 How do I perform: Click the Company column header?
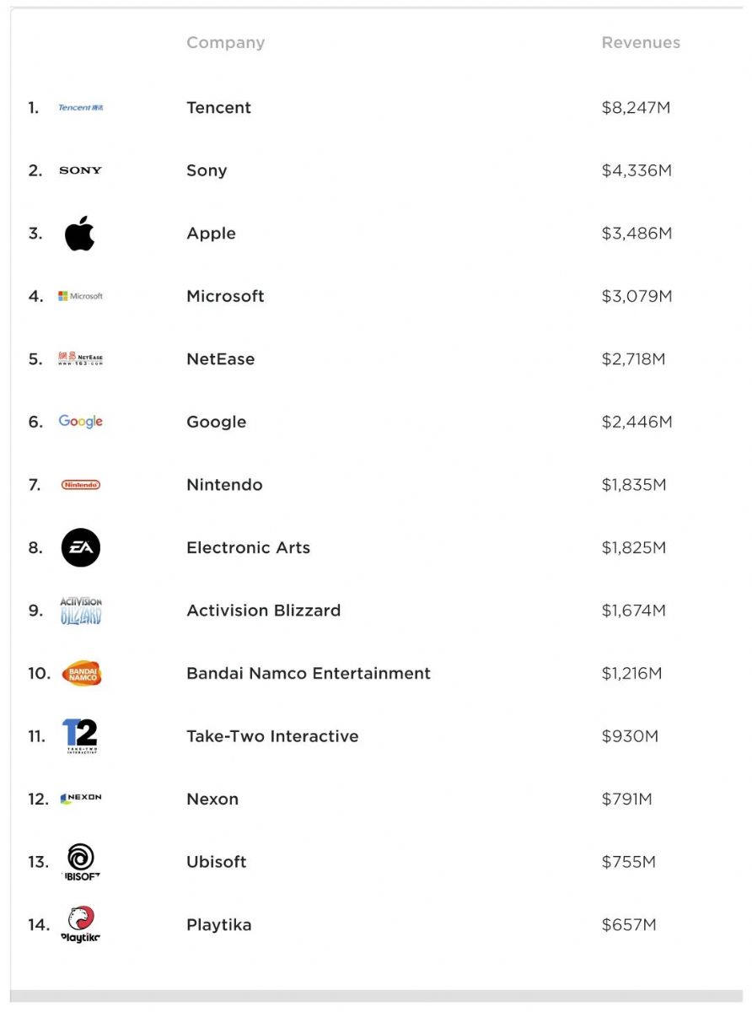[226, 43]
